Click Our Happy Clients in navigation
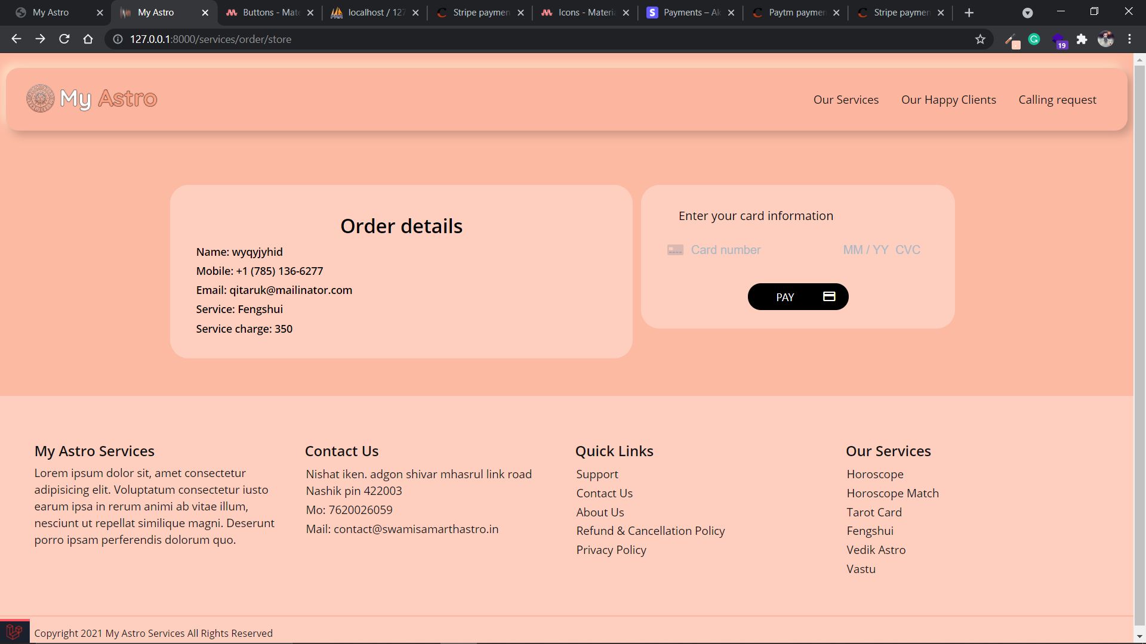Viewport: 1146px width, 644px height. [948, 100]
